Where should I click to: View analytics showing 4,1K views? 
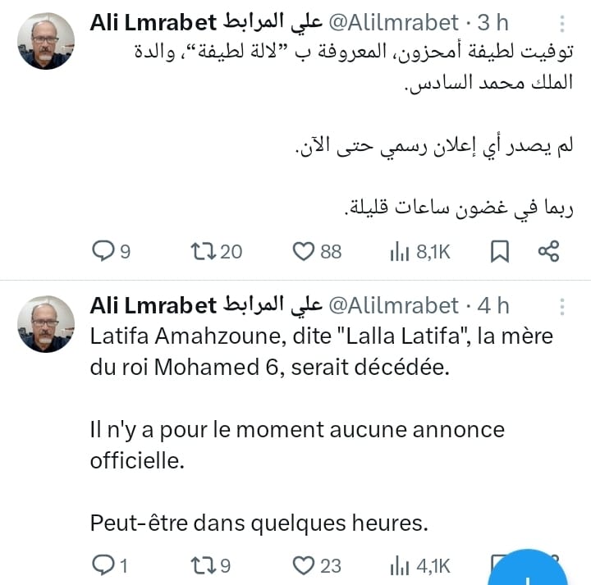400,564
